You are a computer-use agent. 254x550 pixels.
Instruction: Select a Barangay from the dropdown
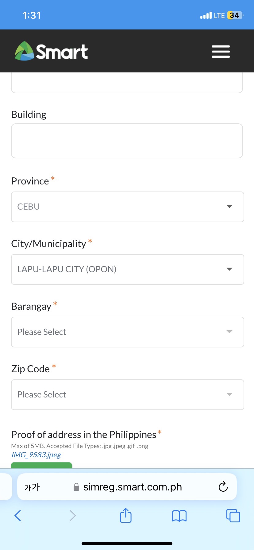(x=128, y=332)
